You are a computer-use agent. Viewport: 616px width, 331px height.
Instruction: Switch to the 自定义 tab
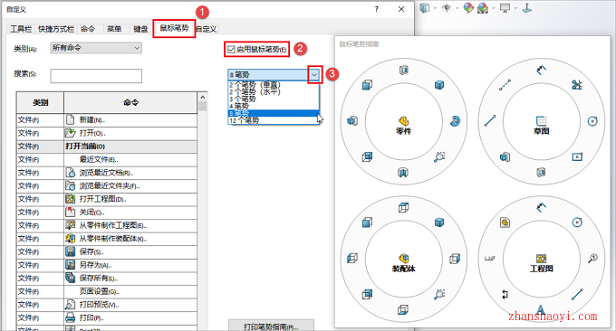(x=207, y=29)
